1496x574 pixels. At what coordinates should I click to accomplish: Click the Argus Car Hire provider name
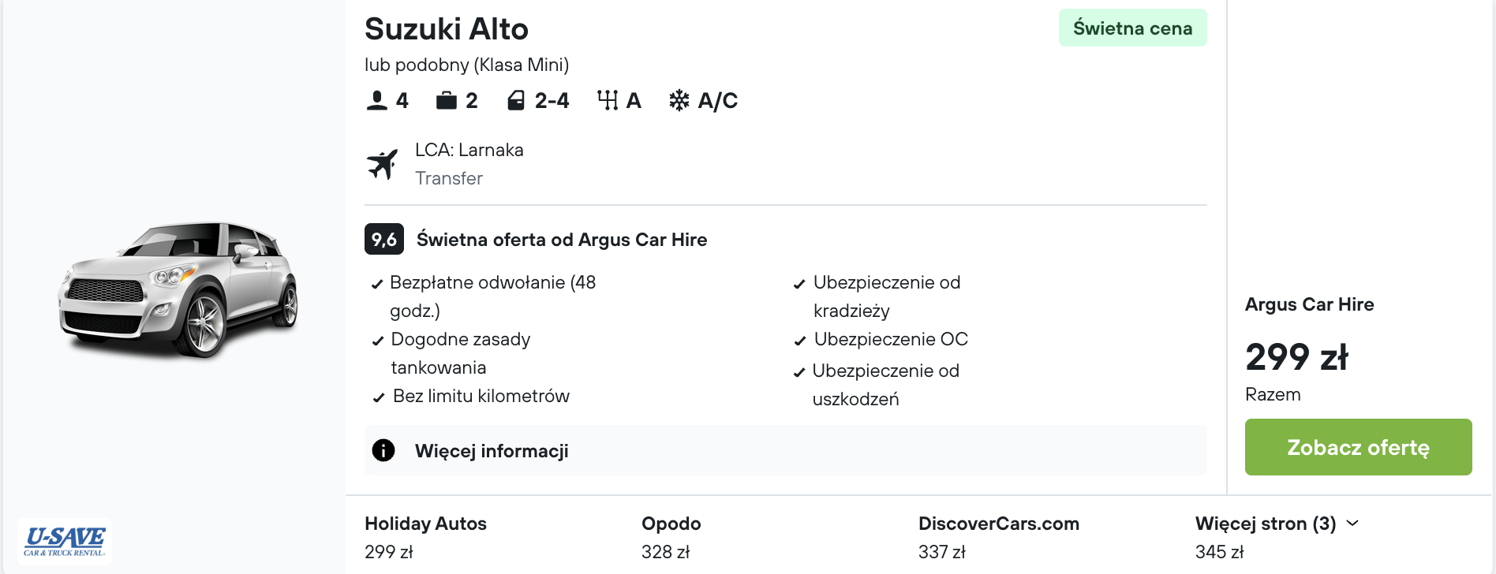click(1309, 304)
